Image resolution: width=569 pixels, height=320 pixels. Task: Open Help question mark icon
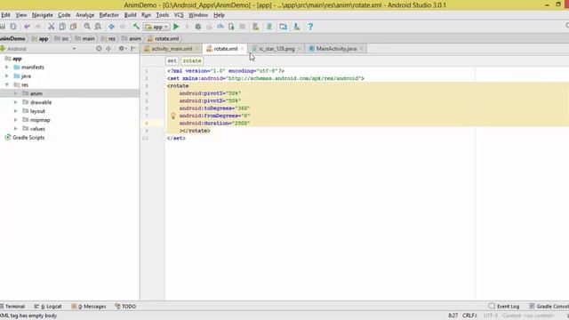310,27
